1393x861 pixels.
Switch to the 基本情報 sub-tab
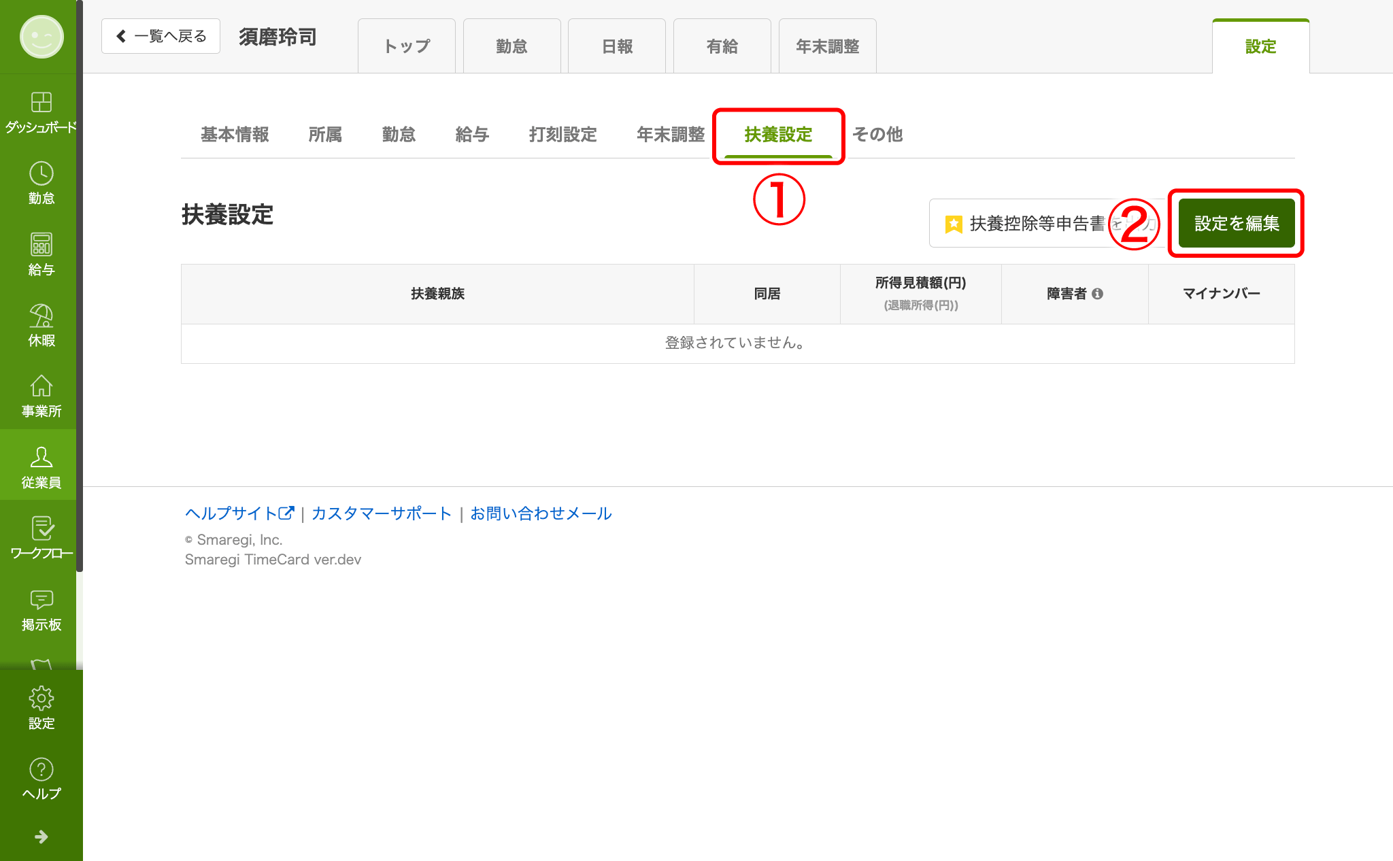235,135
